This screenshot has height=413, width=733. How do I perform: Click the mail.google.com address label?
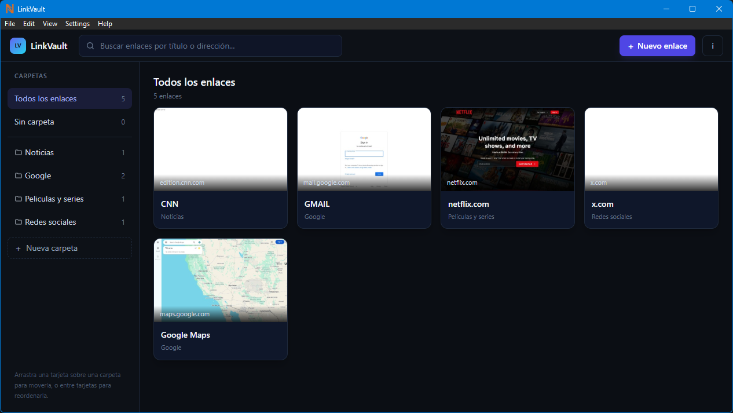[x=327, y=182]
